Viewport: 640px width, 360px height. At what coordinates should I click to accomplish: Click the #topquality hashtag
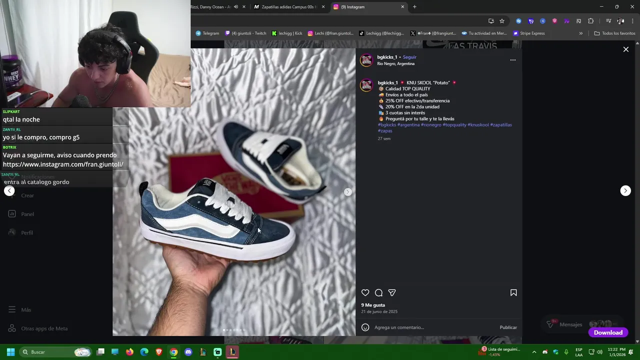(454, 125)
